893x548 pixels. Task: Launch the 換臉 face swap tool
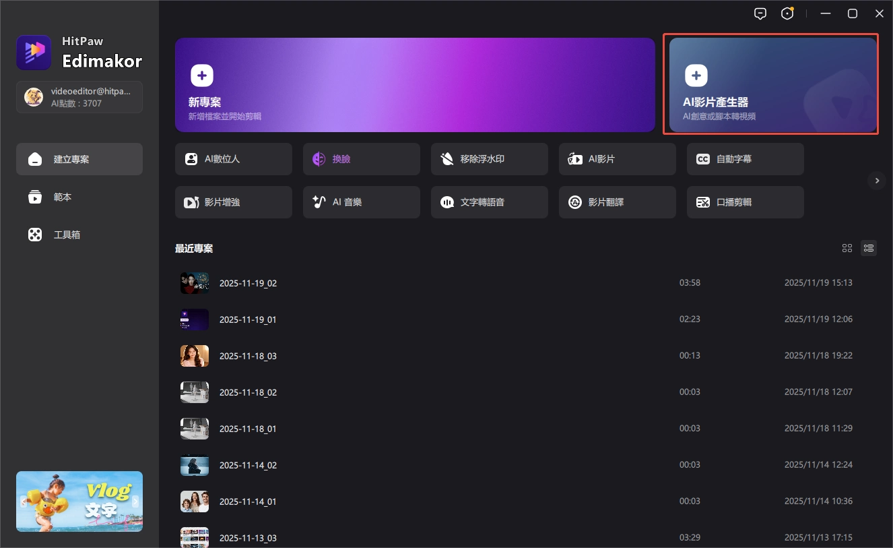(x=361, y=159)
